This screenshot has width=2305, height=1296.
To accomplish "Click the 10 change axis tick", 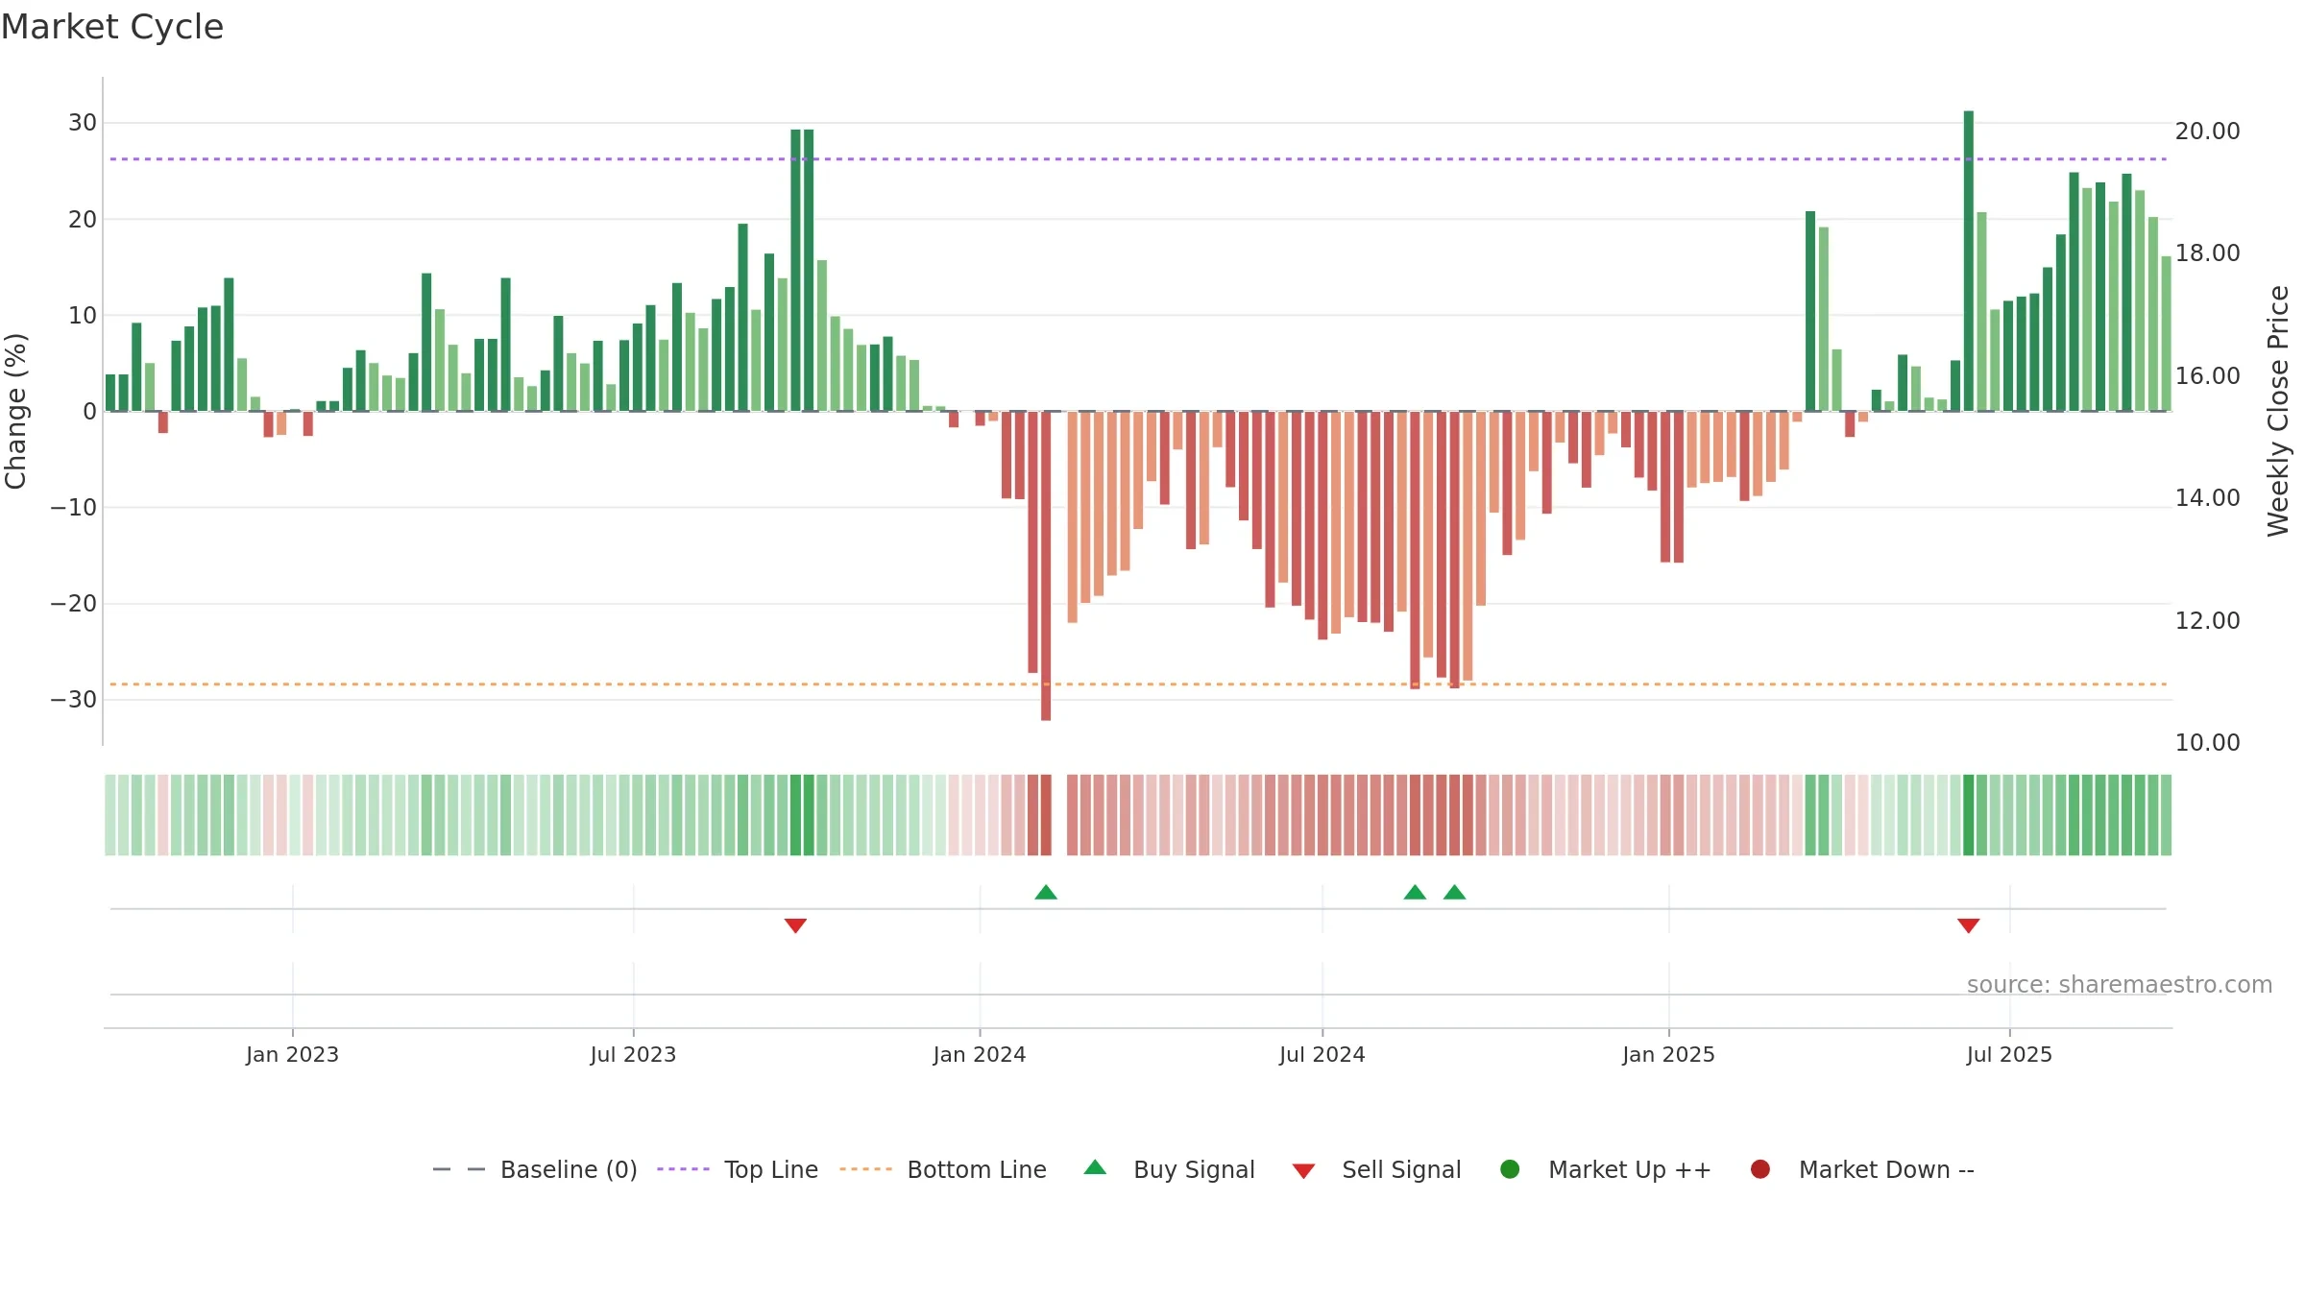I will coord(83,315).
